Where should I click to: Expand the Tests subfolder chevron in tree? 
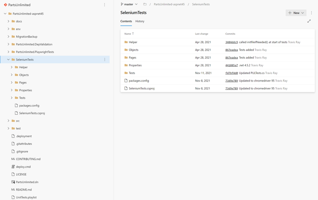point(11,98)
